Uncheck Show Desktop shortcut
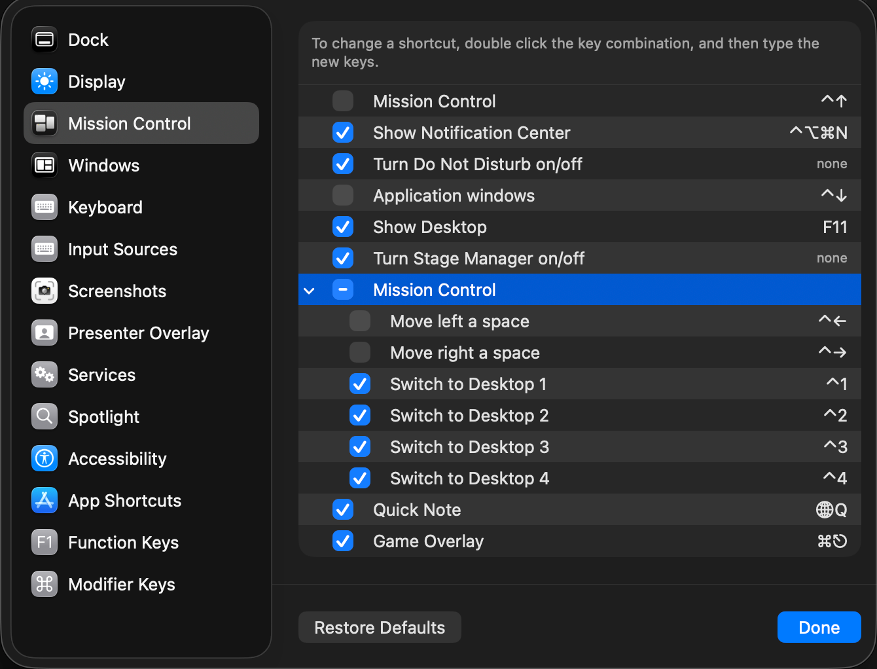 point(343,226)
